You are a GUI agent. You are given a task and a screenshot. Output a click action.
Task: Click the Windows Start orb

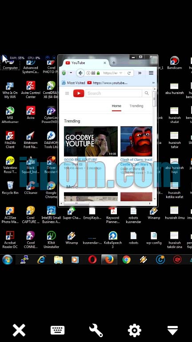pos(8,260)
